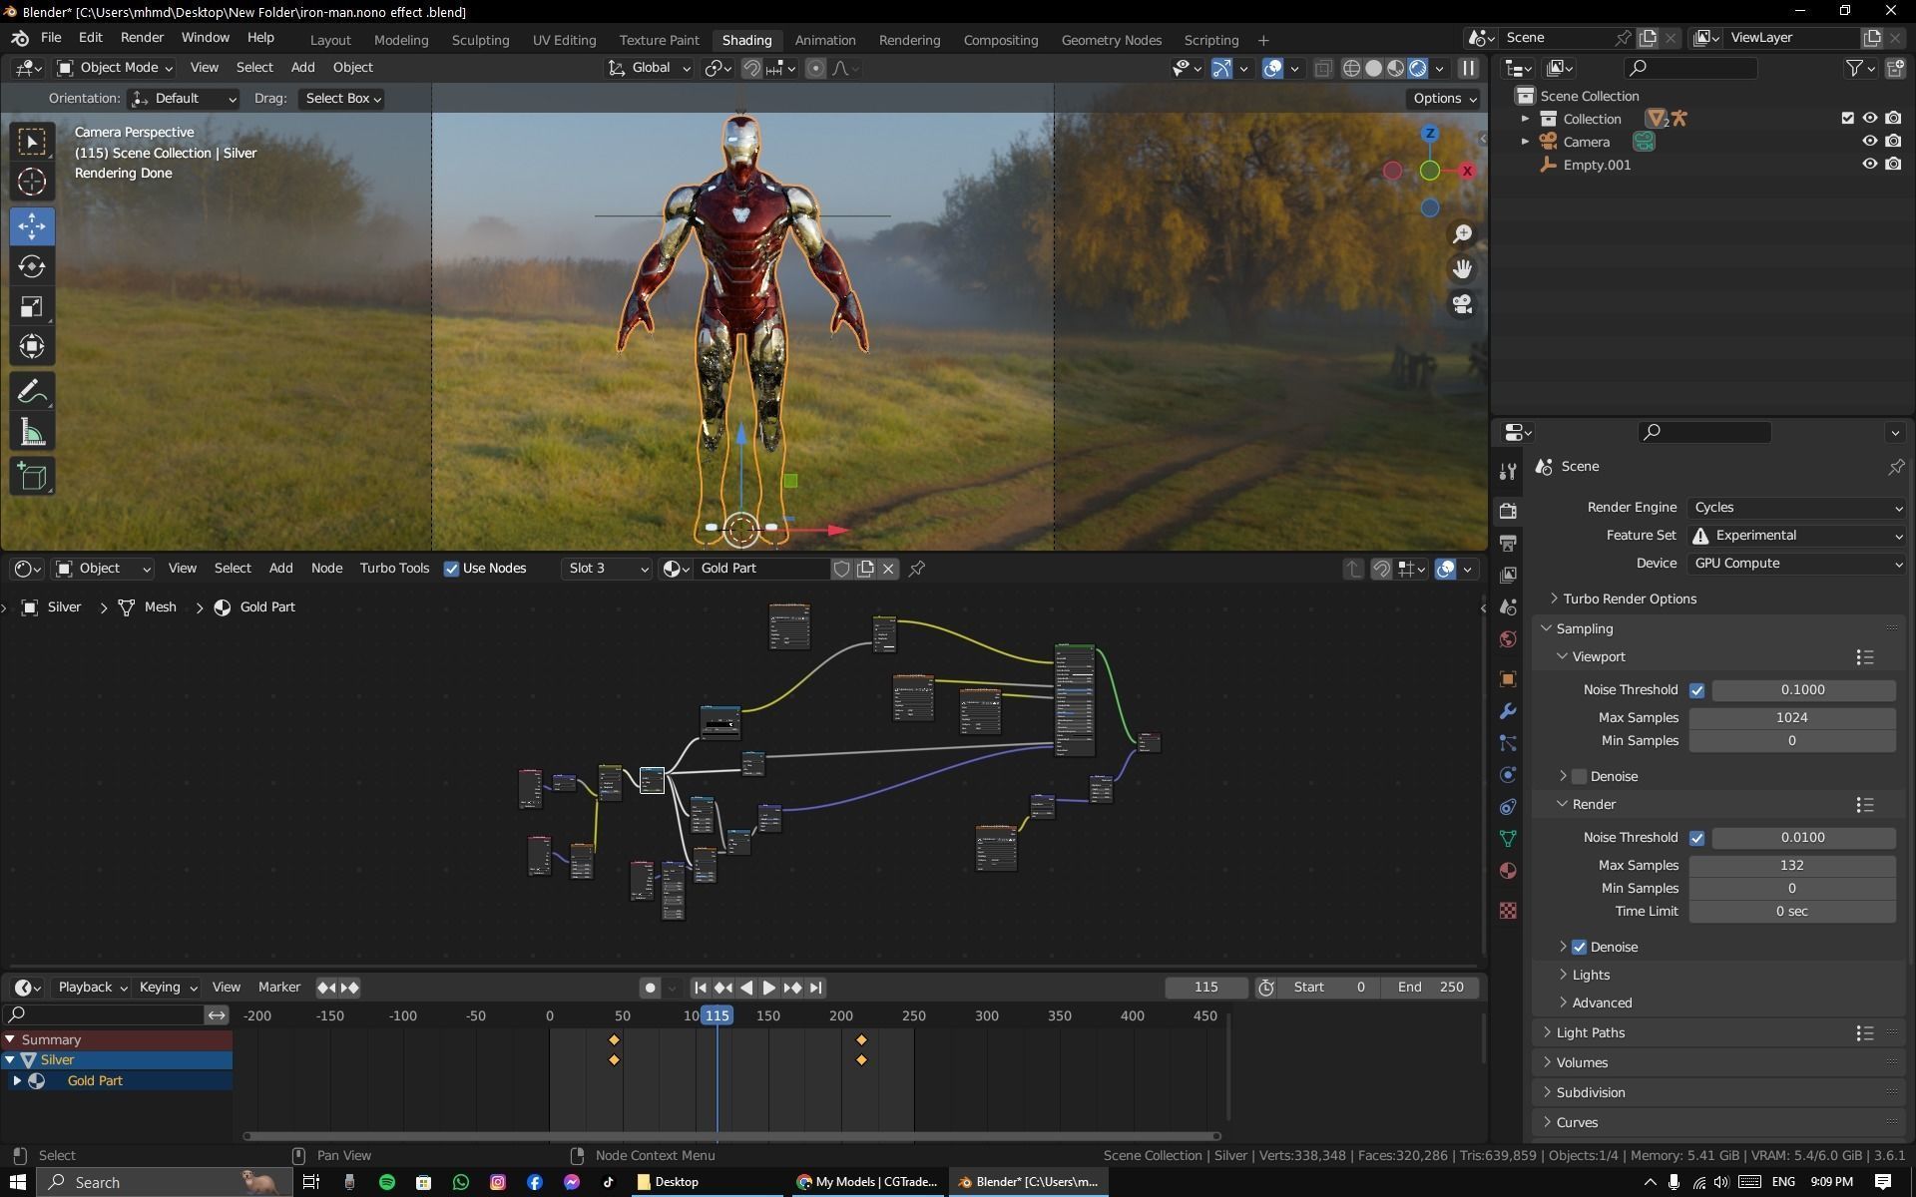Open the Render properties tab

click(1508, 511)
